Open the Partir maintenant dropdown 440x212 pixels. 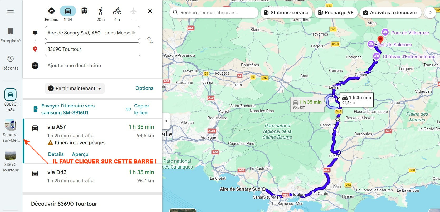pos(75,88)
